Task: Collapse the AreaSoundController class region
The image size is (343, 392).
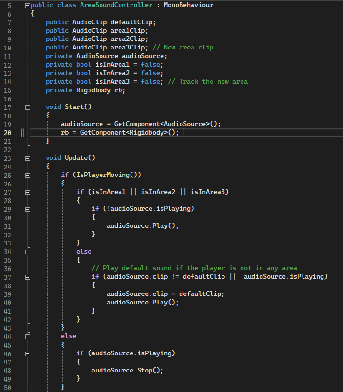Action: point(28,6)
